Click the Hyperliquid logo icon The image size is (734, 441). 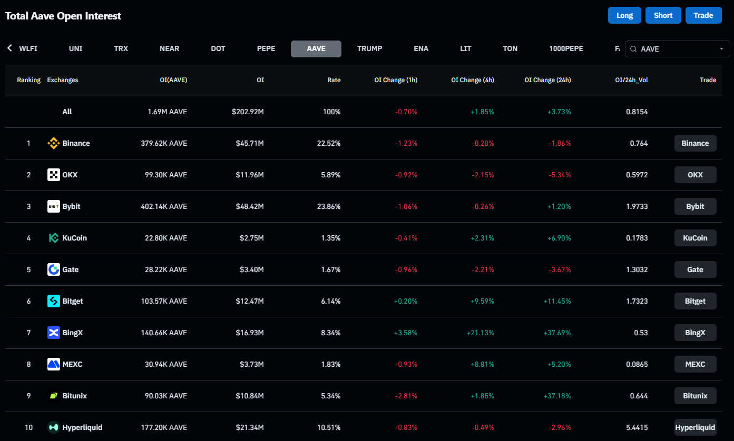[x=53, y=427]
